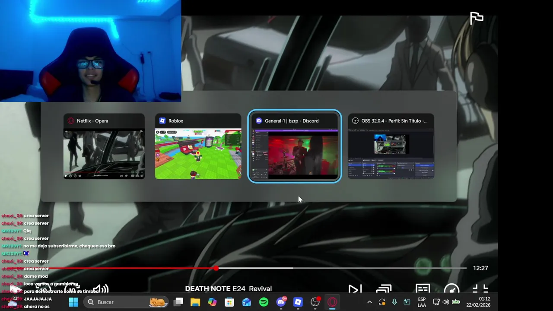Viewport: 553px width, 311px height.
Task: Seek ahead on the grey part of the Netflix progress bar
Action: pyautogui.click(x=380, y=268)
